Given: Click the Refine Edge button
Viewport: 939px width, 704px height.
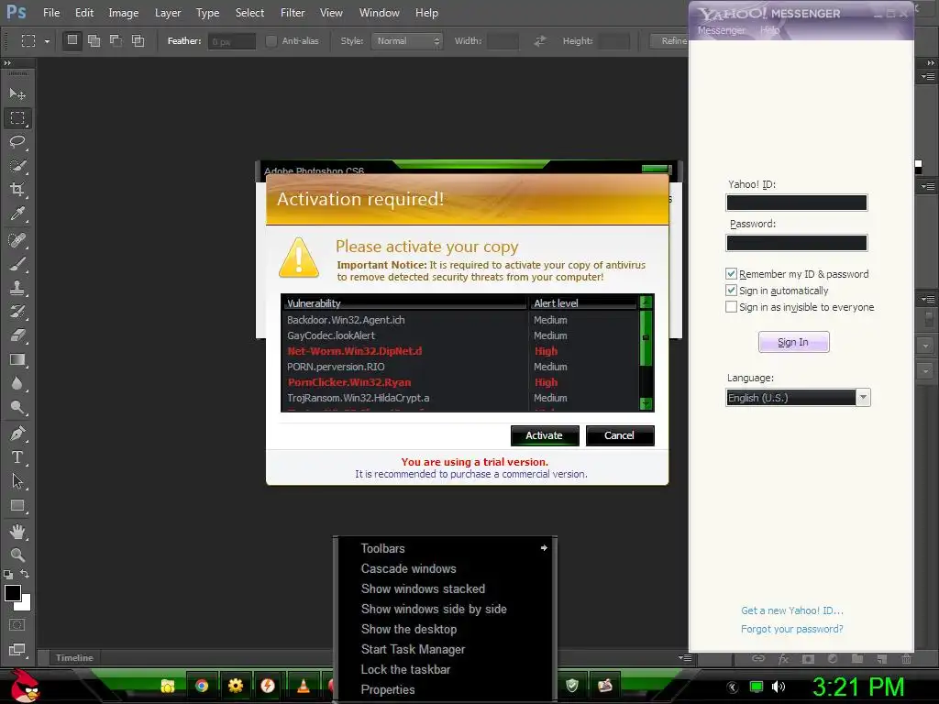Looking at the screenshot, I should click(x=668, y=40).
